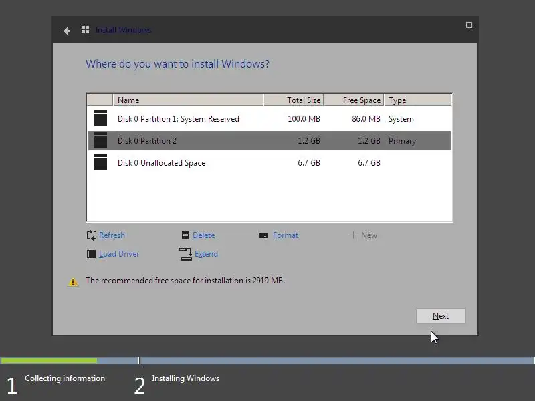
Task: Click the Install Windows title text
Action: pyautogui.click(x=124, y=30)
